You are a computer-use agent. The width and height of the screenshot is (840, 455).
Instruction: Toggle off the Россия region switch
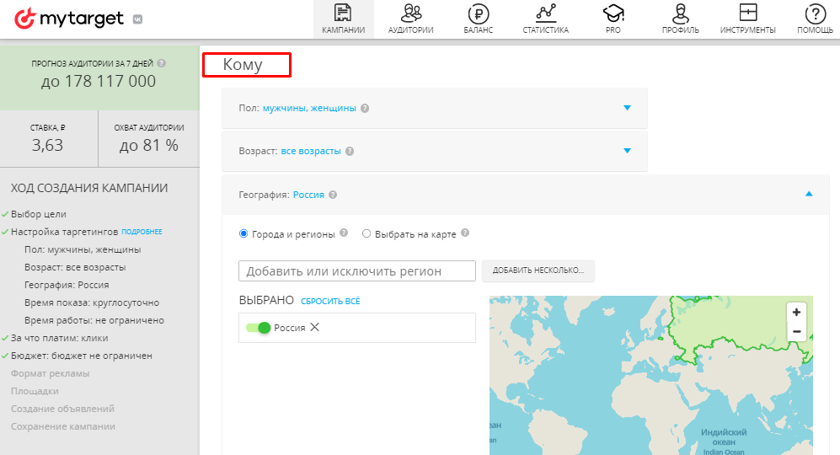[258, 328]
